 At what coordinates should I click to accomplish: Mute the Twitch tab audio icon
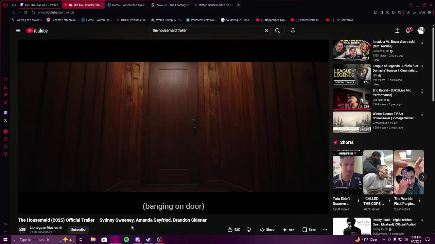(27, 5)
